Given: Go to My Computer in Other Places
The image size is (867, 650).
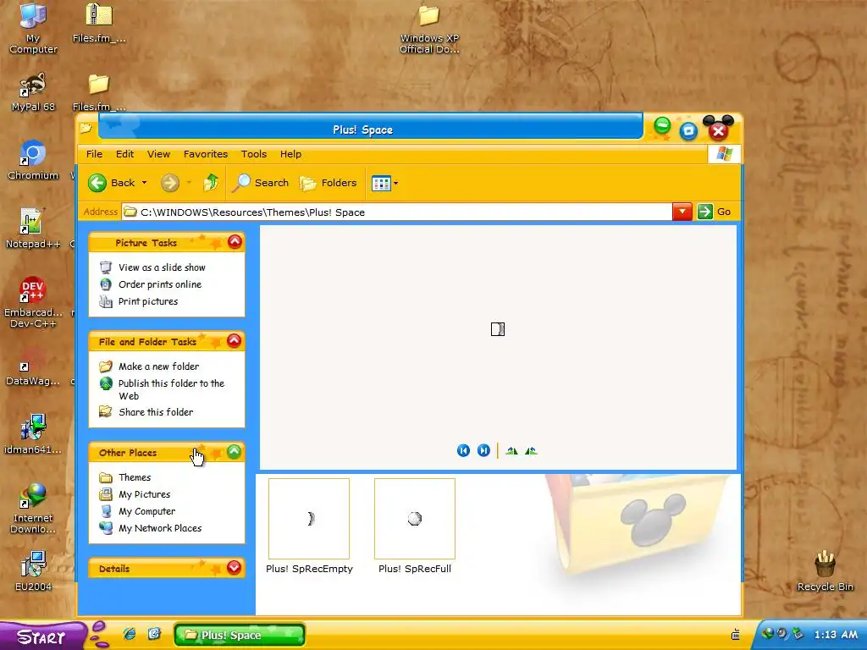Looking at the screenshot, I should pyautogui.click(x=136, y=512).
